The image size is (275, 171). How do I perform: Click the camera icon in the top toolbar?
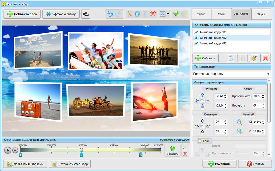[86, 14]
